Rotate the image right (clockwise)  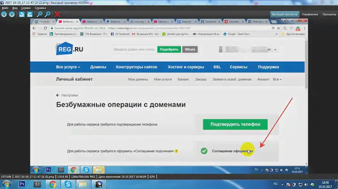[x=30, y=15]
